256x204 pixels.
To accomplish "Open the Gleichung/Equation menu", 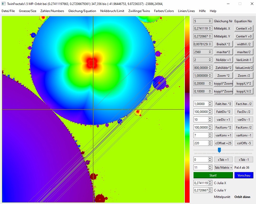I will pyautogui.click(x=82, y=11).
